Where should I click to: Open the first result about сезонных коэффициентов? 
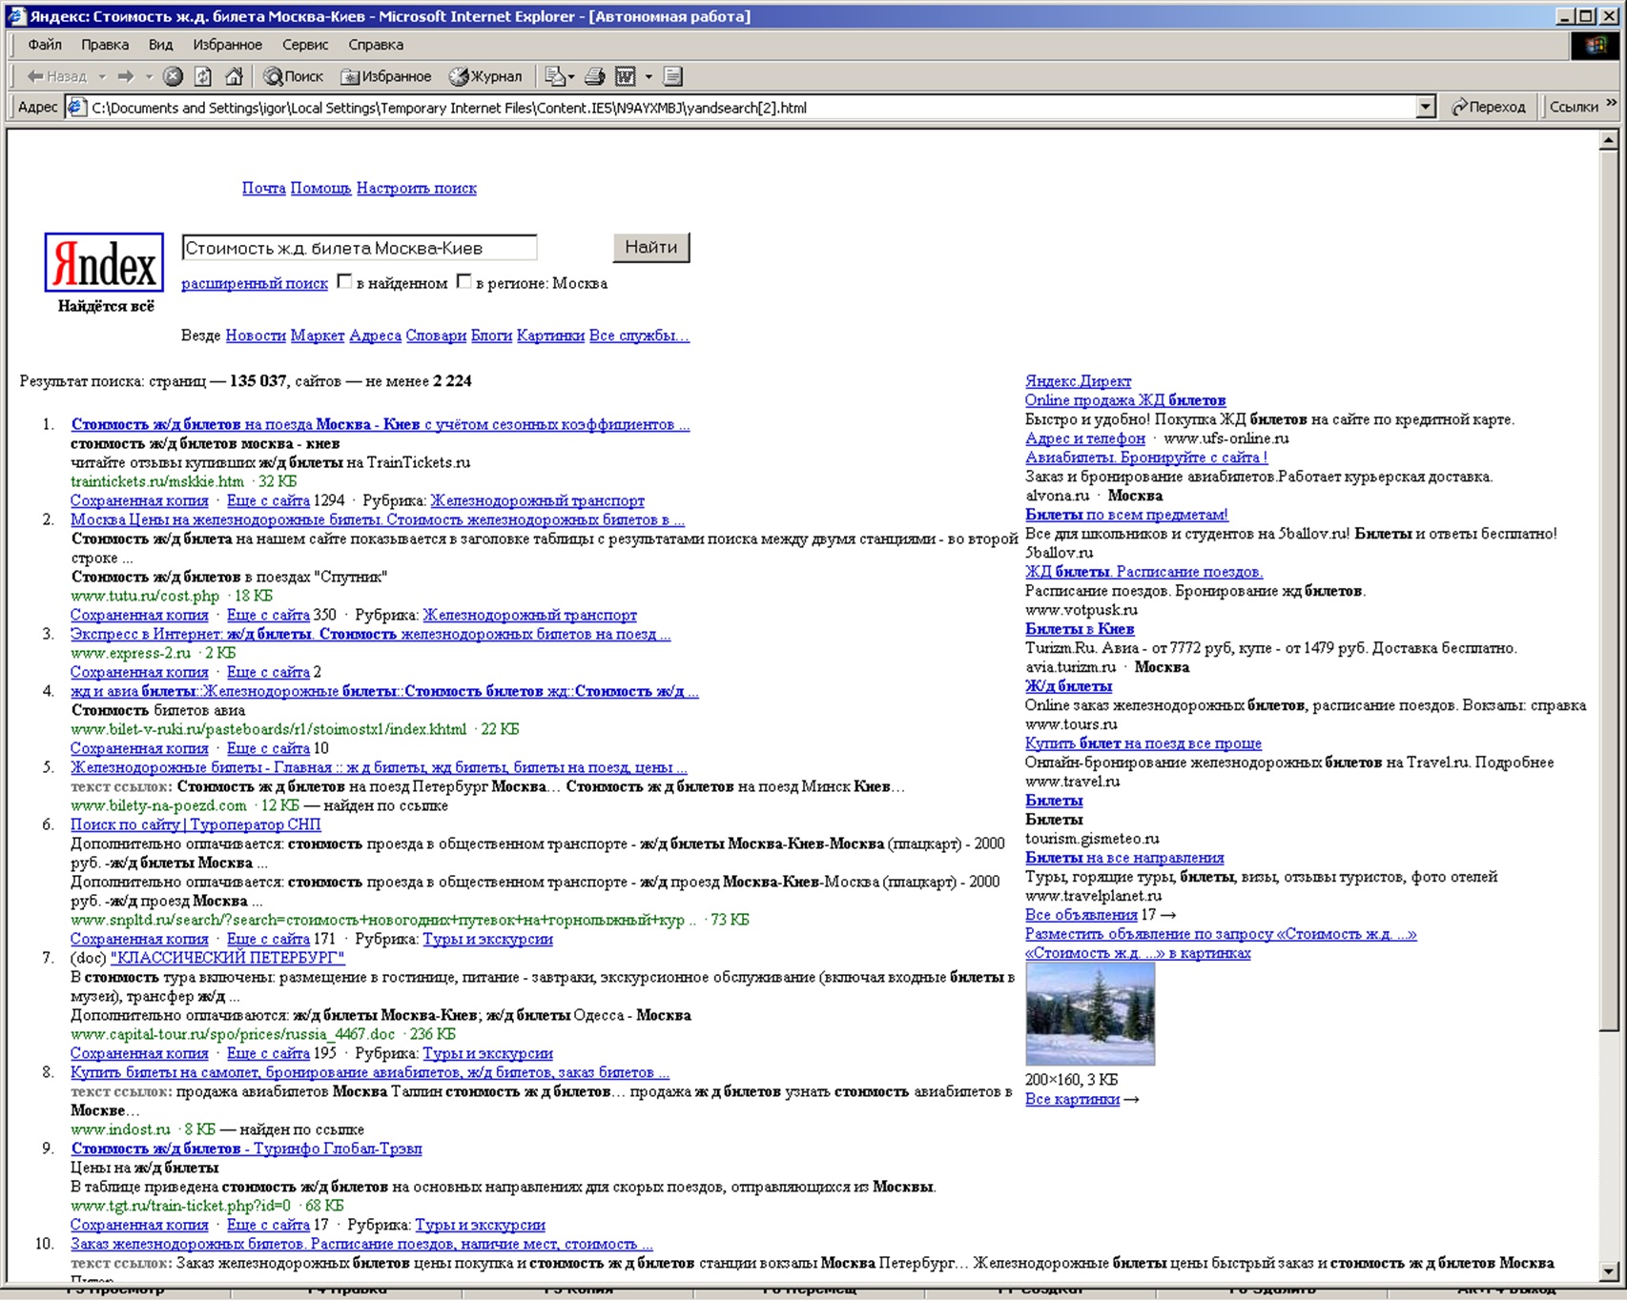coord(381,425)
